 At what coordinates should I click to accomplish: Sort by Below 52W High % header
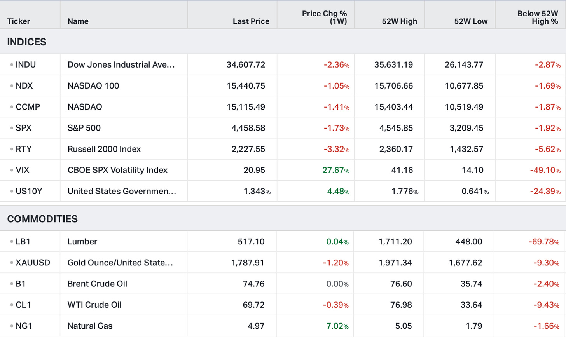point(538,17)
